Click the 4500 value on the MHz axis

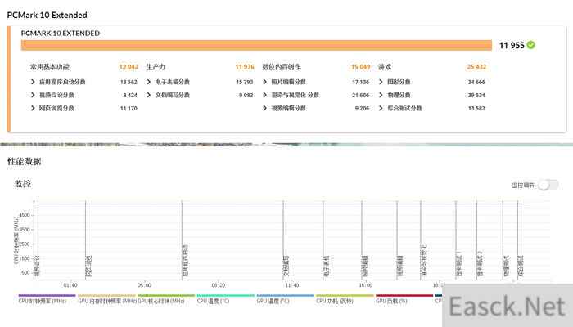25,215
